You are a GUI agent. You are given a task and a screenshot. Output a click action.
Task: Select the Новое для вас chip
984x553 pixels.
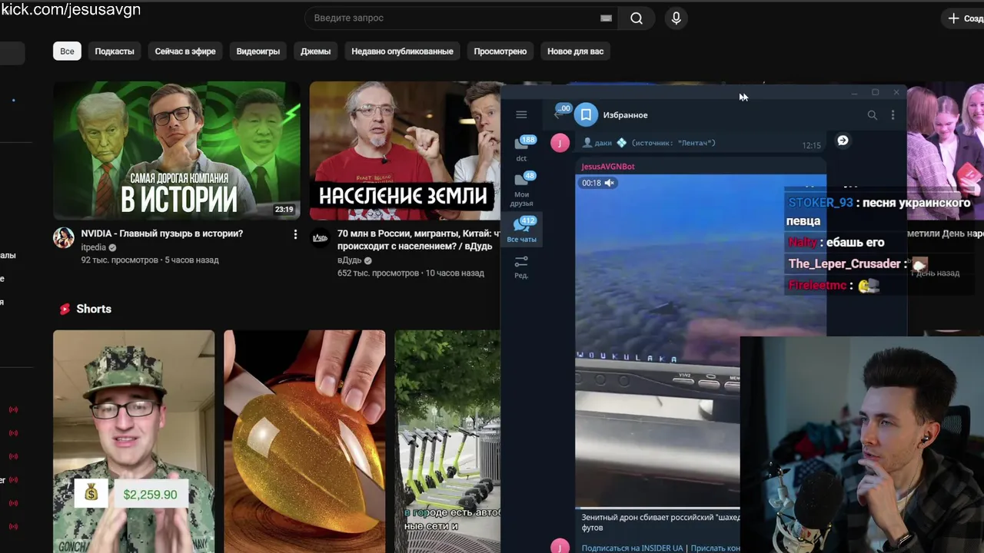coord(575,51)
